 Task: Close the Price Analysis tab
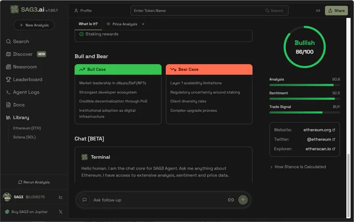(143, 24)
